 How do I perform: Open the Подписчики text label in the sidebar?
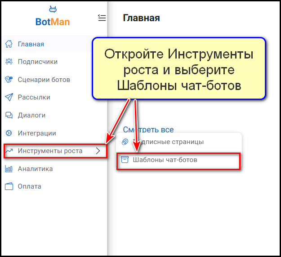click(38, 62)
